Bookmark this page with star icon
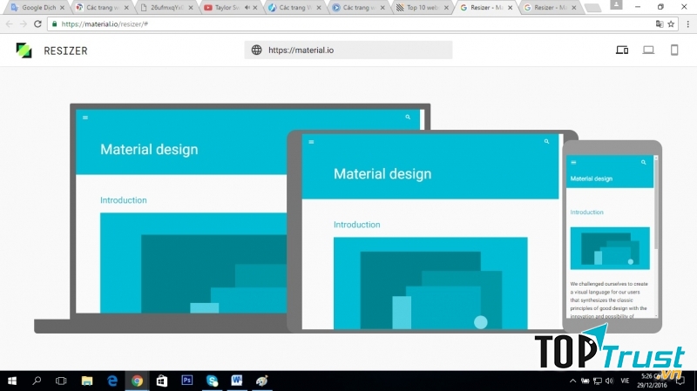697x391 pixels. [671, 24]
